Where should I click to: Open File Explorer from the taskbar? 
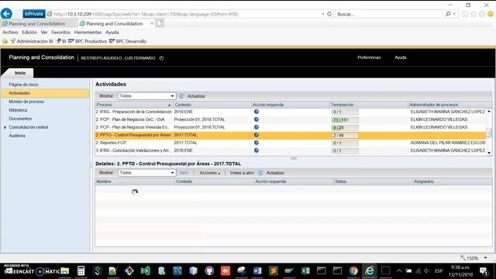click(65, 270)
